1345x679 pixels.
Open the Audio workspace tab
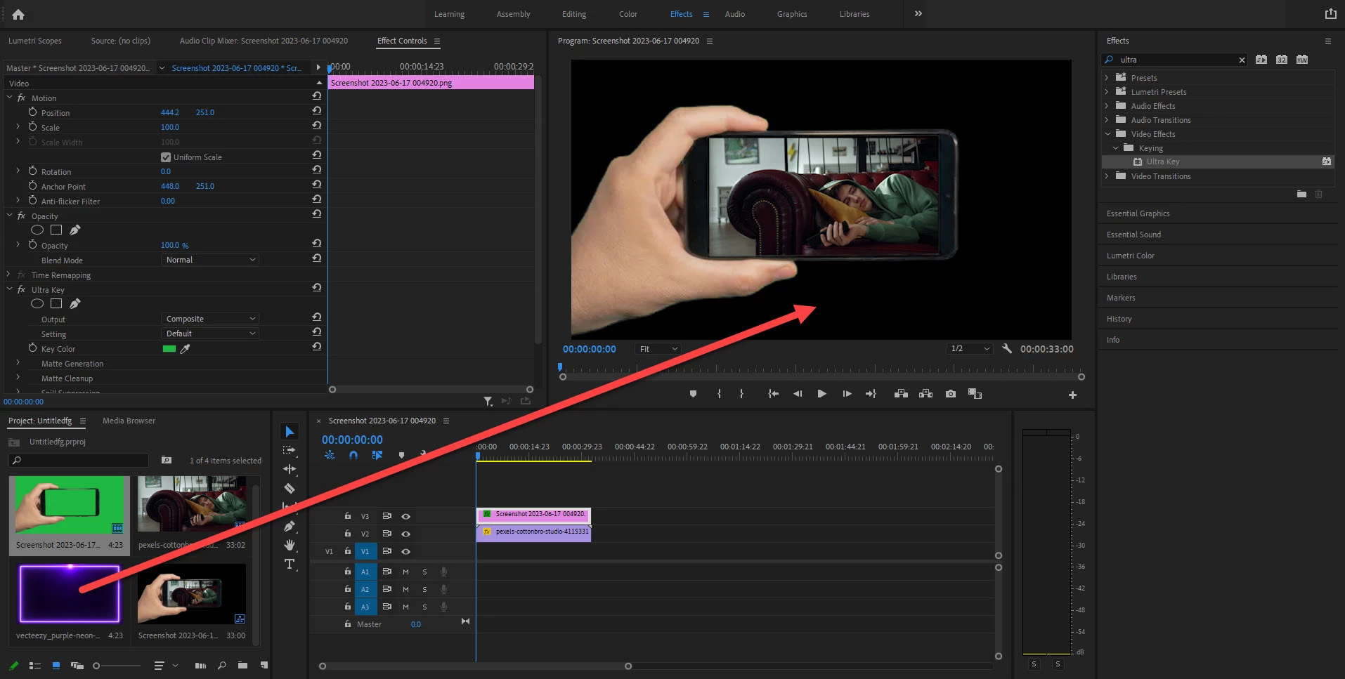point(735,14)
